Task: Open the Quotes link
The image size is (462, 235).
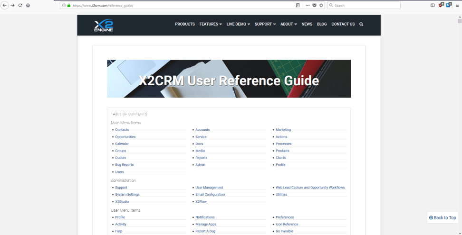Action: coord(121,158)
